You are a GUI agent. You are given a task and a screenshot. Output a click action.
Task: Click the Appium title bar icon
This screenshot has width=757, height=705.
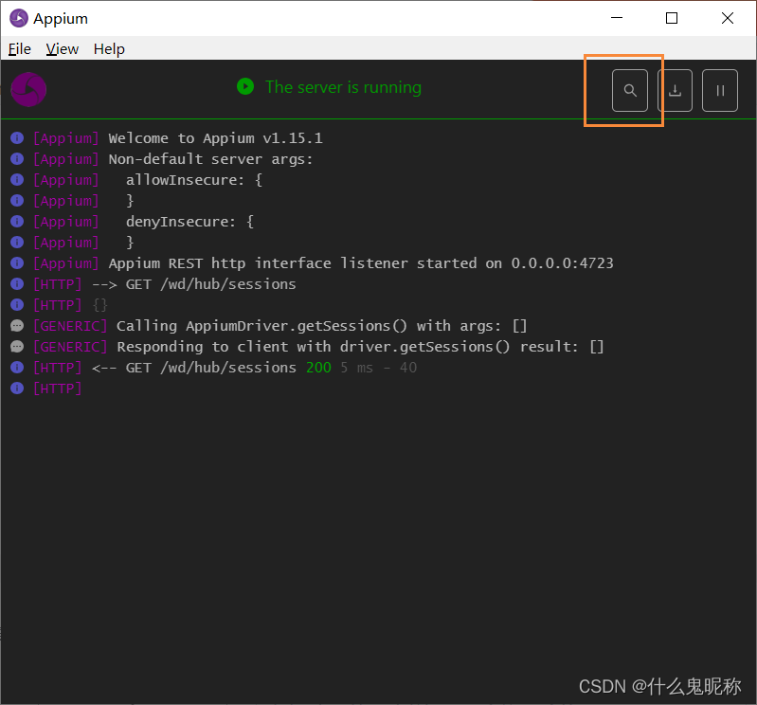point(19,18)
